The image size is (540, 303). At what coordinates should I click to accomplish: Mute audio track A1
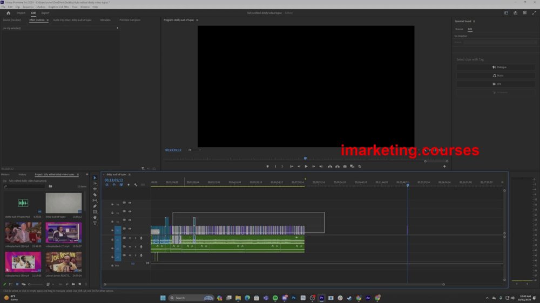tap(130, 238)
